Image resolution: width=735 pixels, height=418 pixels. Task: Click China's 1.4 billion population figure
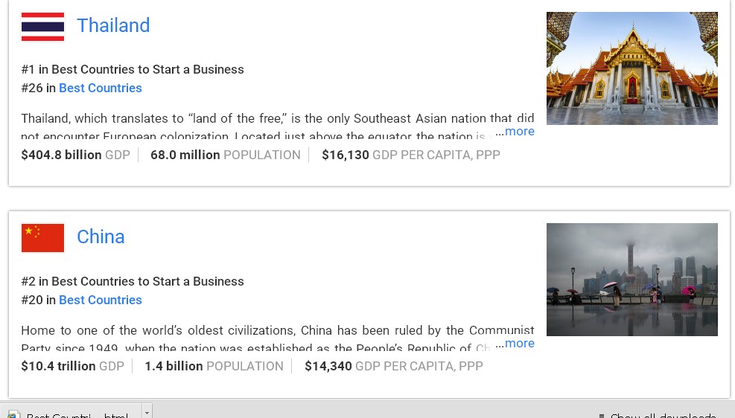[x=174, y=366]
